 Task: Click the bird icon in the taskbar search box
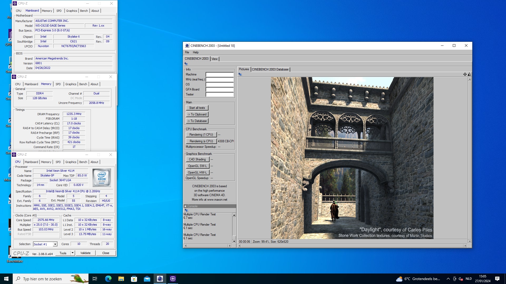[x=79, y=279]
